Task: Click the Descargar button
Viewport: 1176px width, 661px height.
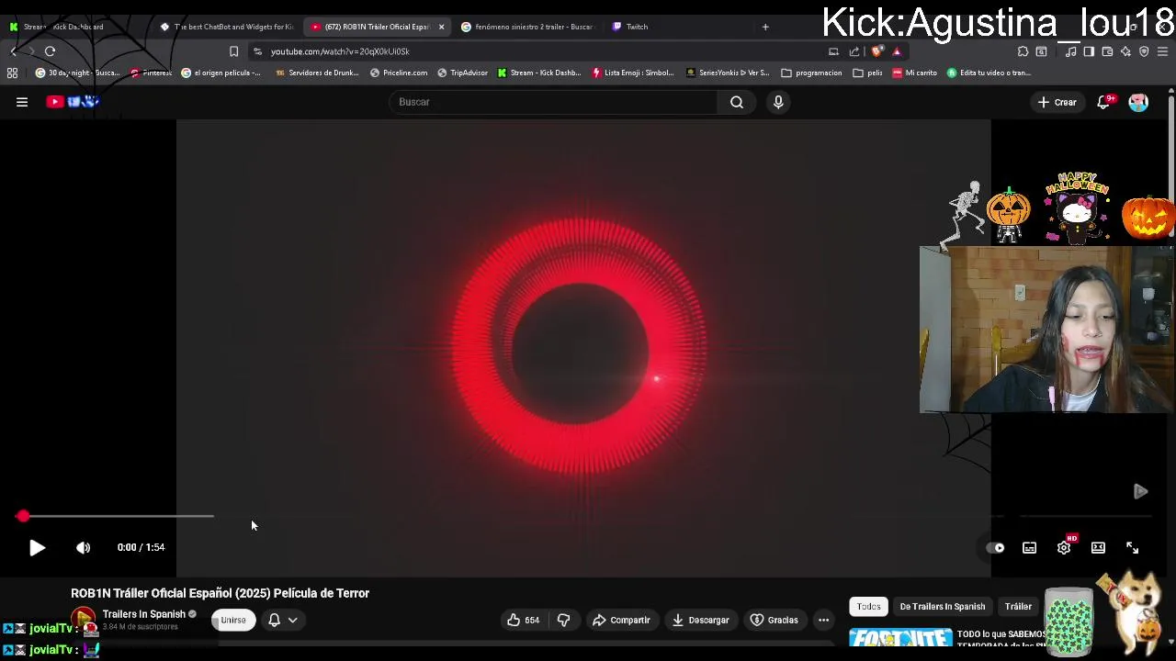Action: 700,621
